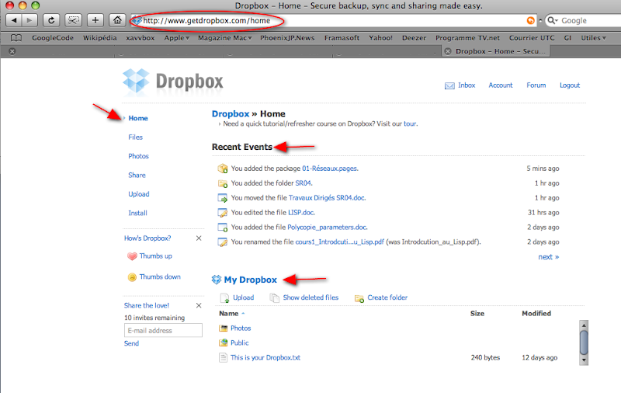The width and height of the screenshot is (621, 393).
Task: Click the Thumbs up heart icon
Action: [132, 256]
